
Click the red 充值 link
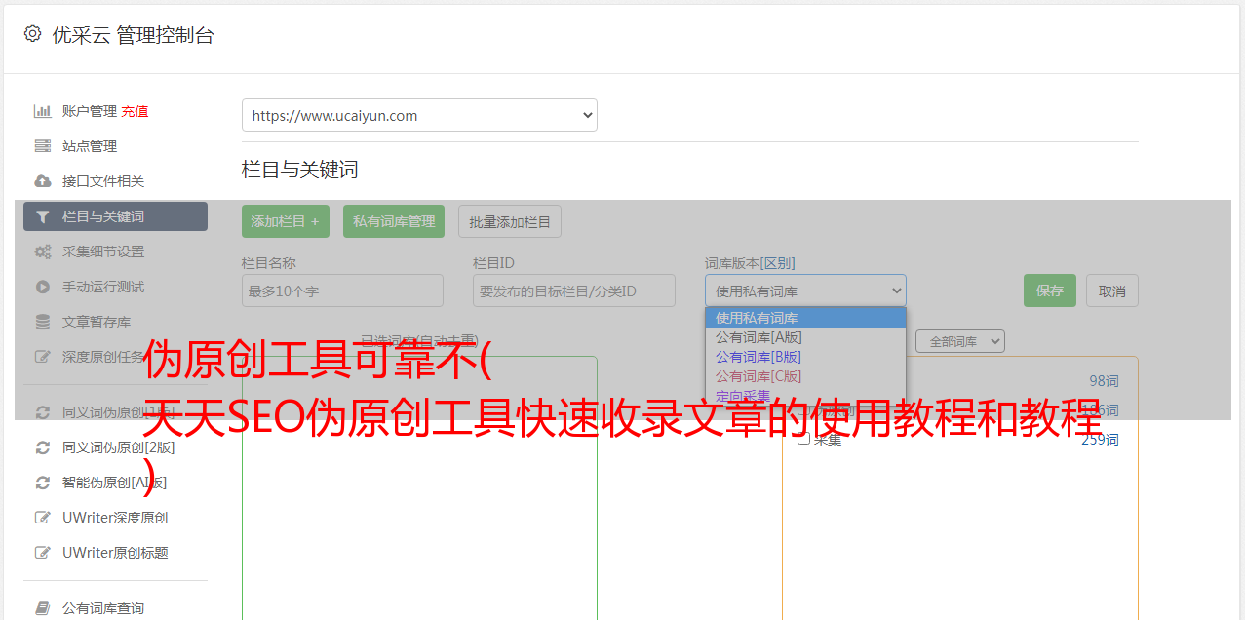coord(135,111)
